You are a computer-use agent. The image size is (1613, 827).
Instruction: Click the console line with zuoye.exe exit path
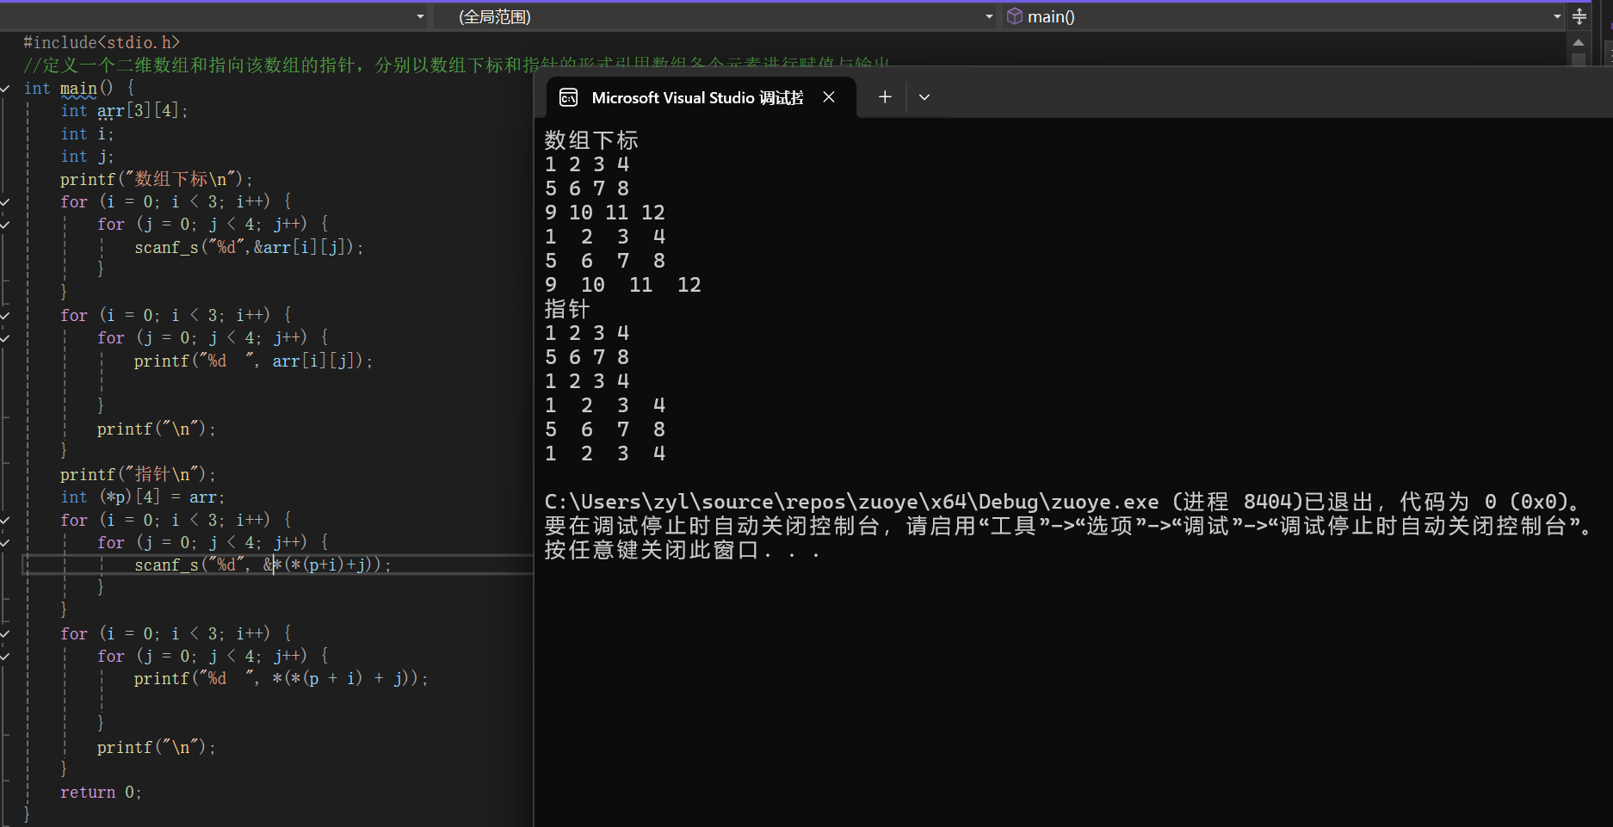[1063, 502]
